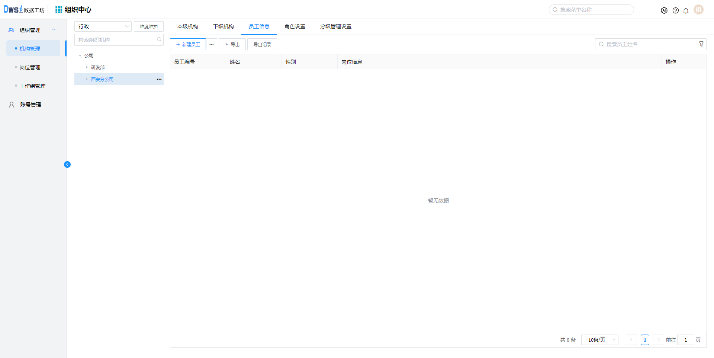Collapse sidebar with blue arrow button
This screenshot has width=714, height=358.
point(67,164)
